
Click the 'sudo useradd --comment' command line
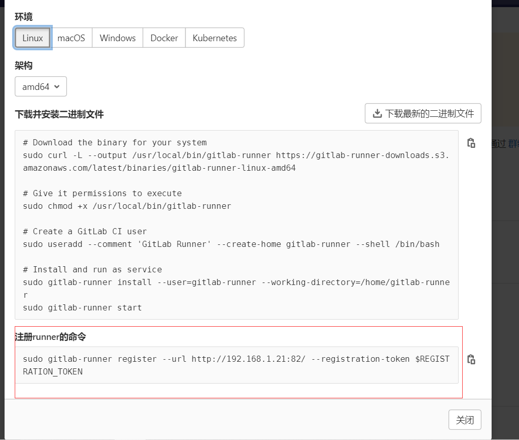[x=231, y=244]
